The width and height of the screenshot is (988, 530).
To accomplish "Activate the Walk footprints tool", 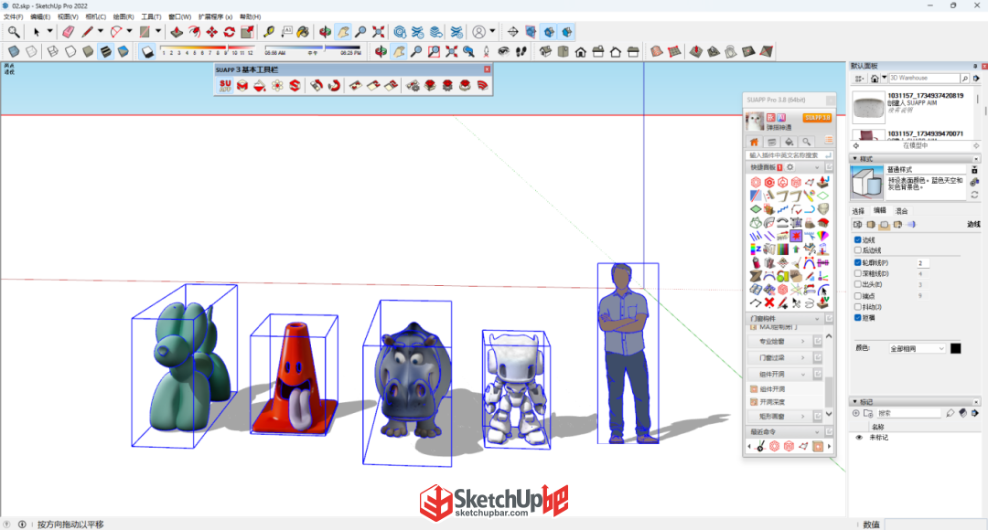I will 521,51.
